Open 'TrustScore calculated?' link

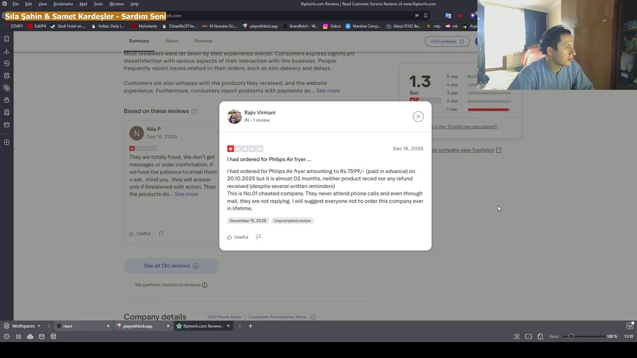click(464, 127)
